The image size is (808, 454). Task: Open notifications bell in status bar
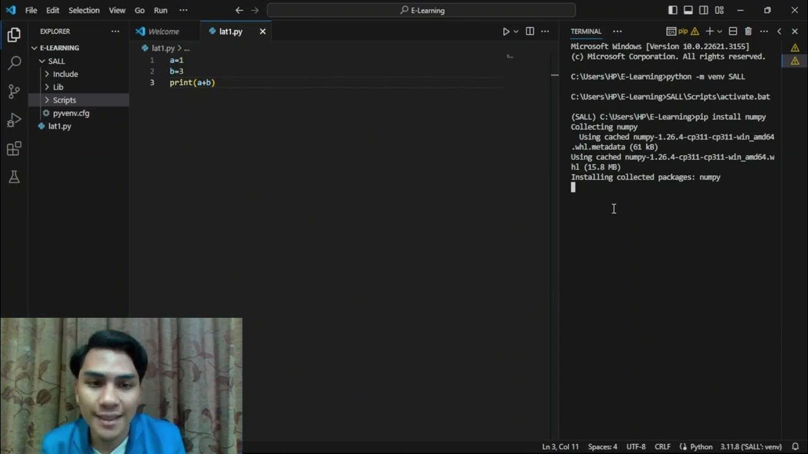pos(795,446)
